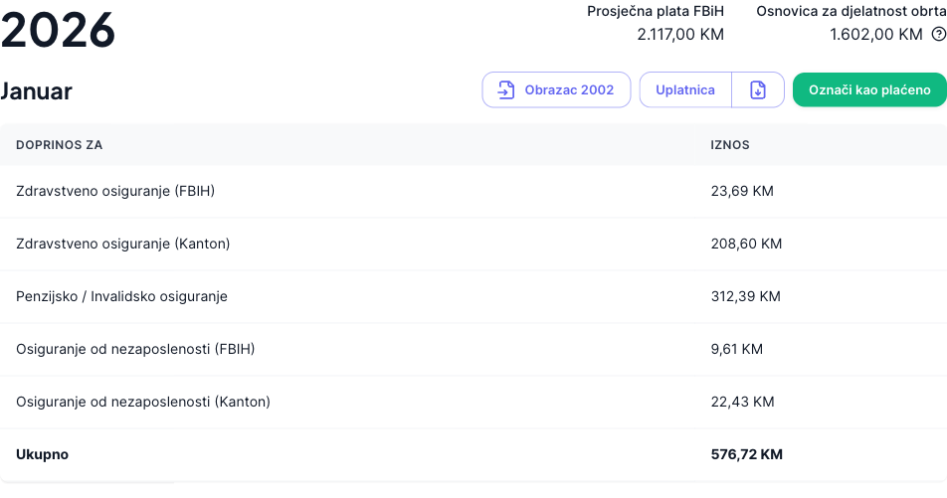947x498 pixels.
Task: Click the 312,39 KM pension amount
Action: coord(745,296)
